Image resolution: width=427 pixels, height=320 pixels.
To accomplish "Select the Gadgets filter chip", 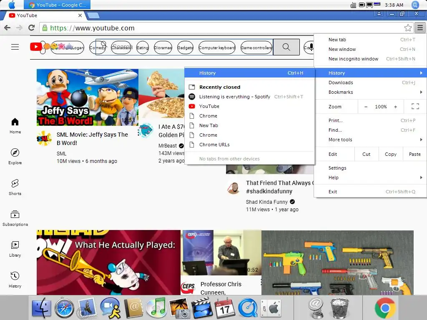I will click(x=185, y=47).
